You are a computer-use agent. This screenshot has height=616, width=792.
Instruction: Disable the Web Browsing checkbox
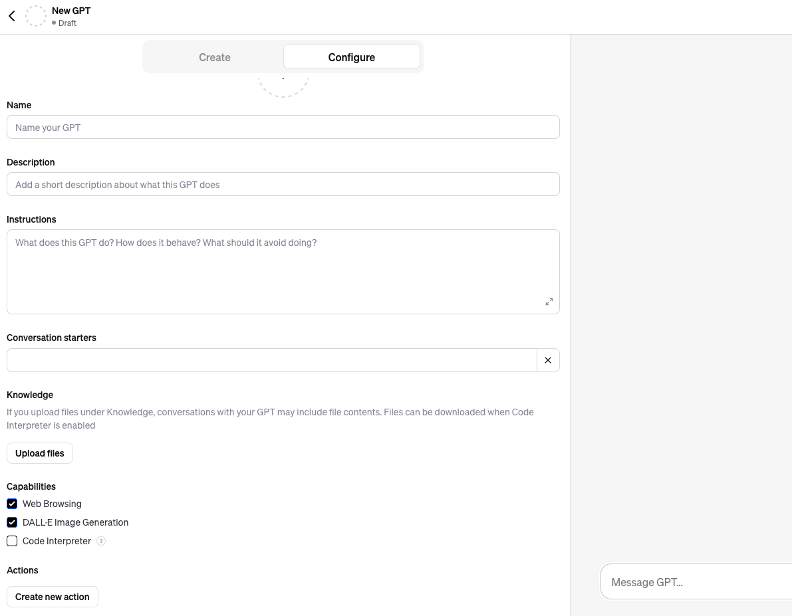pyautogui.click(x=12, y=504)
